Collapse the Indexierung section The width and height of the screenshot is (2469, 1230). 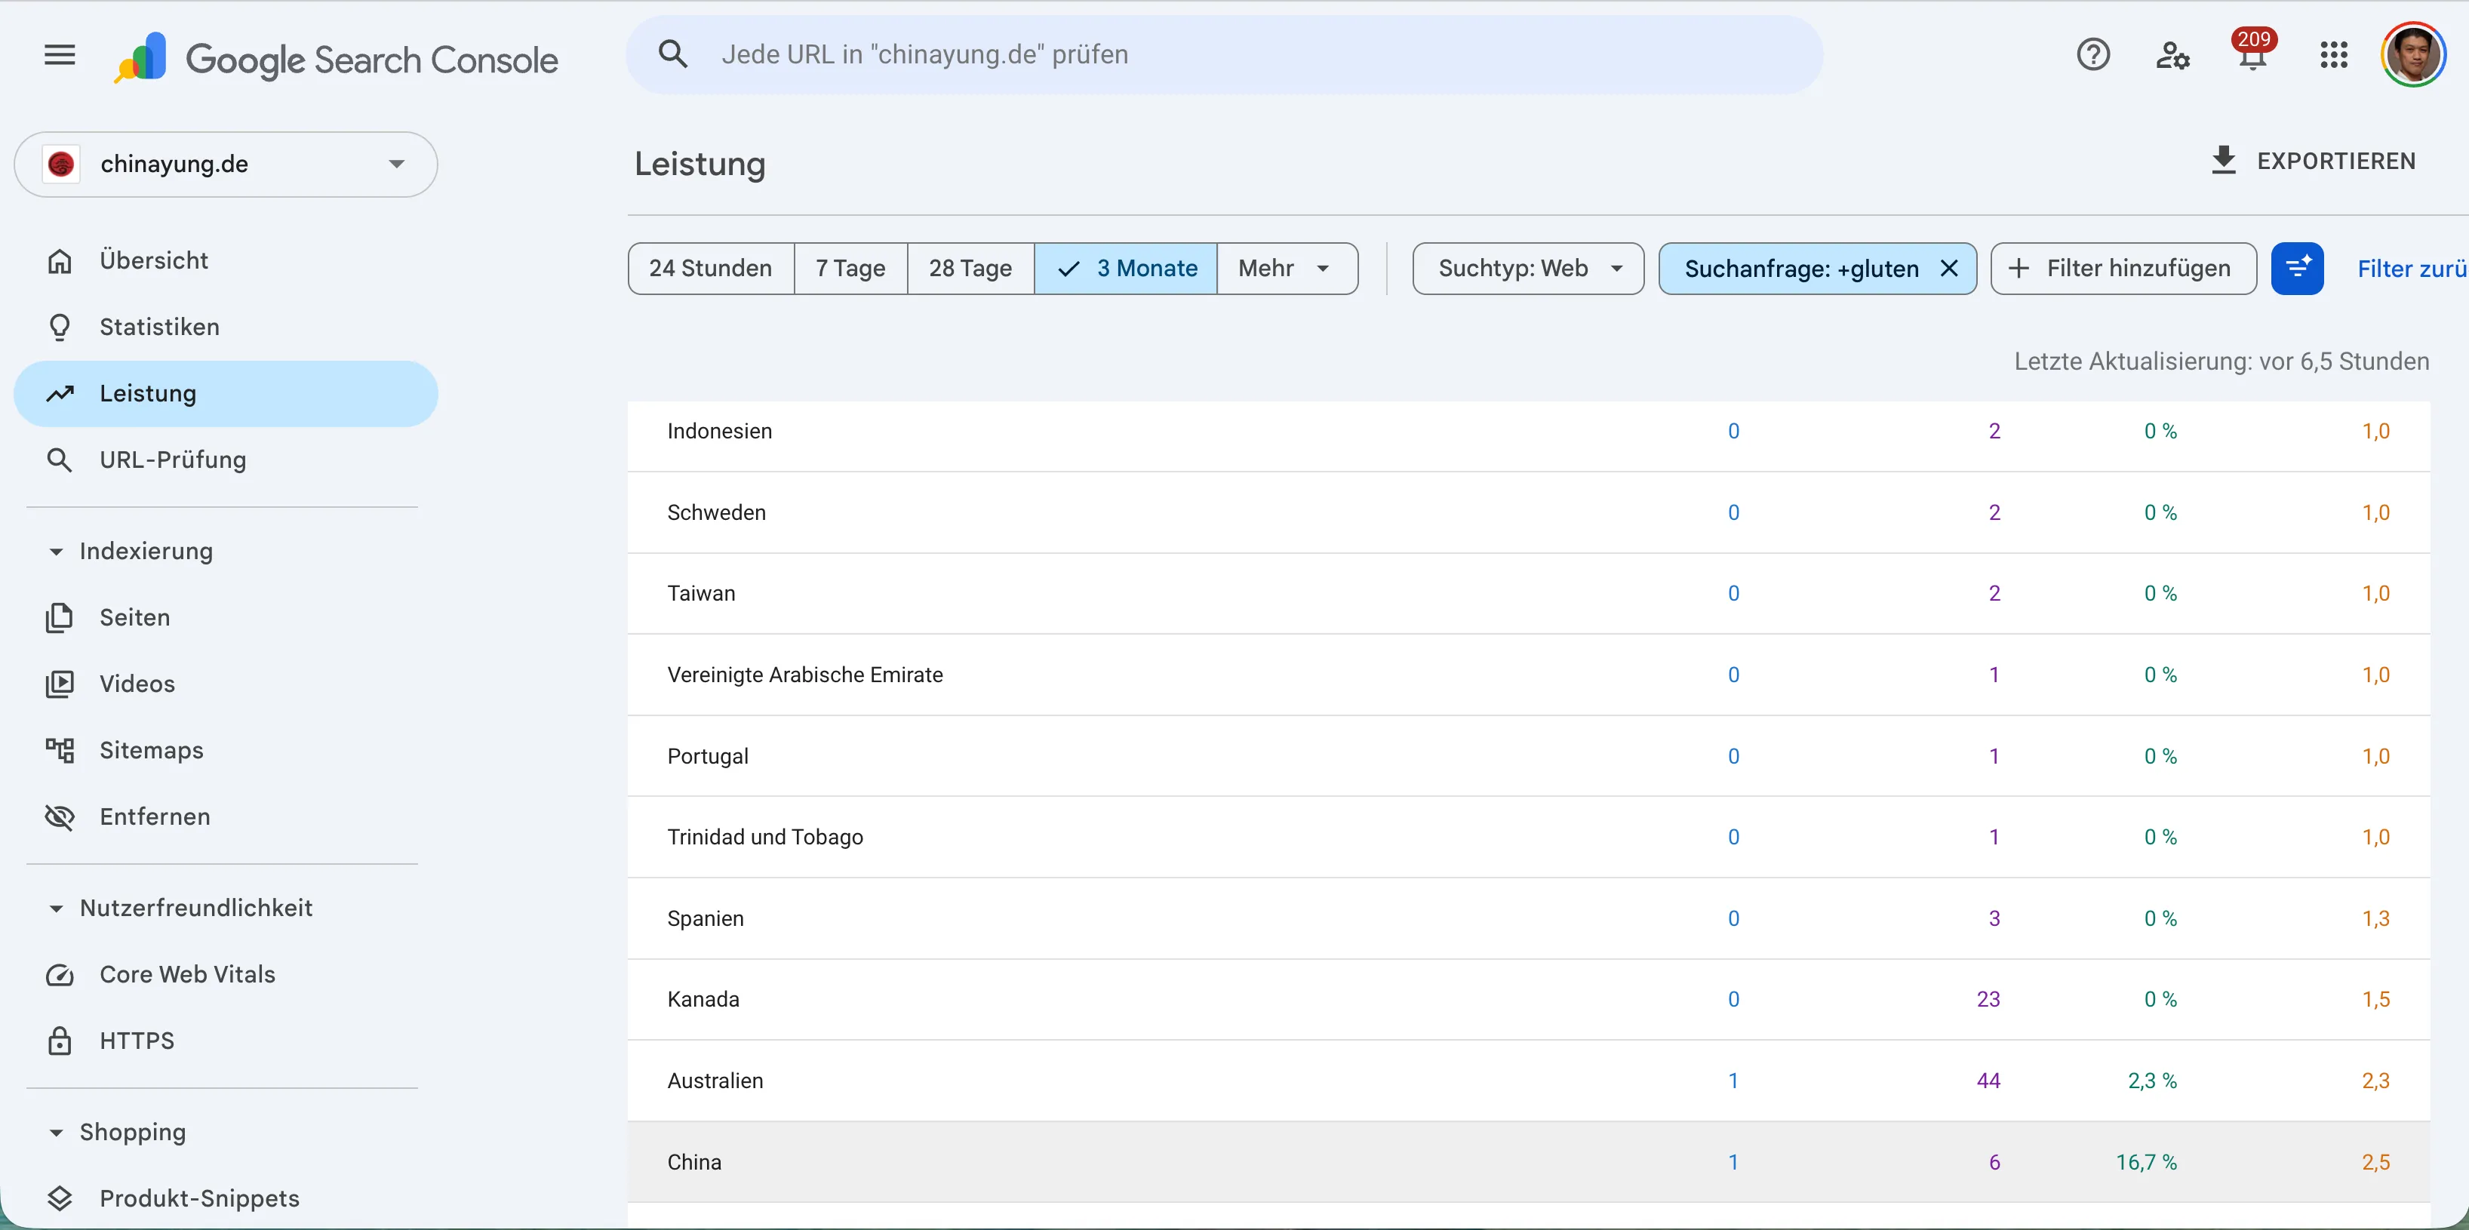pos(56,552)
